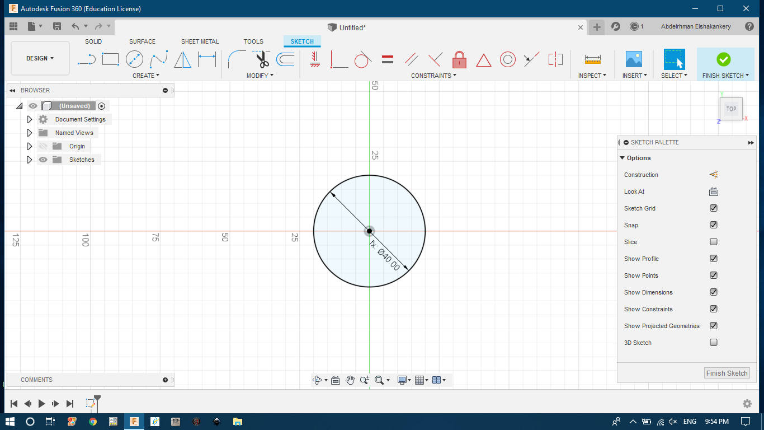The image size is (764, 430).
Task: Open the CREATE dropdown menu
Action: pyautogui.click(x=146, y=76)
